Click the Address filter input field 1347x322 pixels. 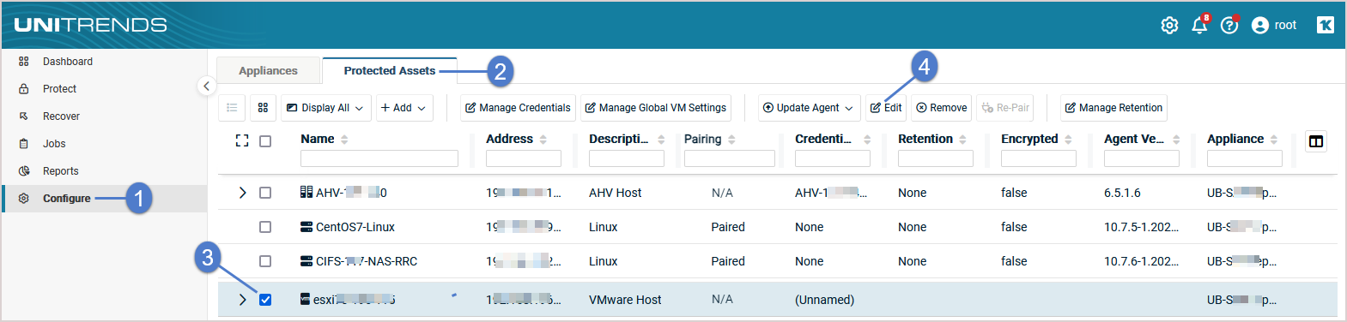(x=524, y=158)
